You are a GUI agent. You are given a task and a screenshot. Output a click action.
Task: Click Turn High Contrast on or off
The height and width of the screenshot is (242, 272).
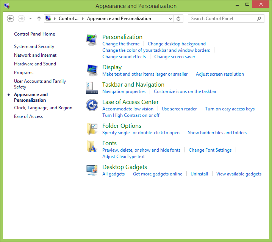(131, 115)
